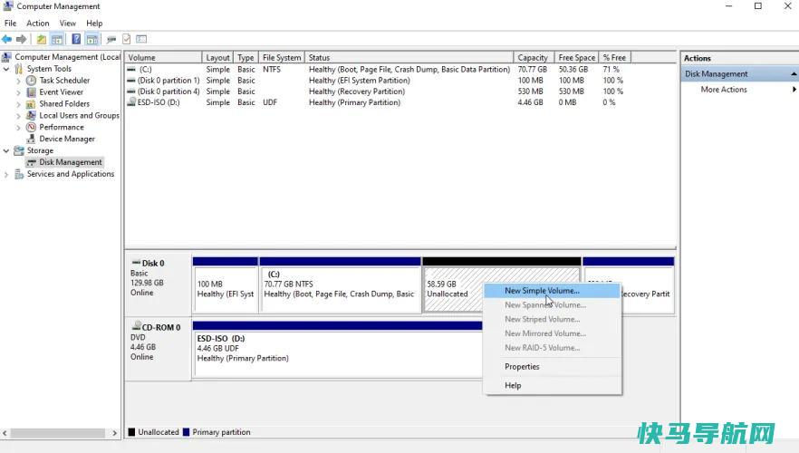This screenshot has height=453, width=799.
Task: Expand the Task Scheduler node
Action: [18, 81]
